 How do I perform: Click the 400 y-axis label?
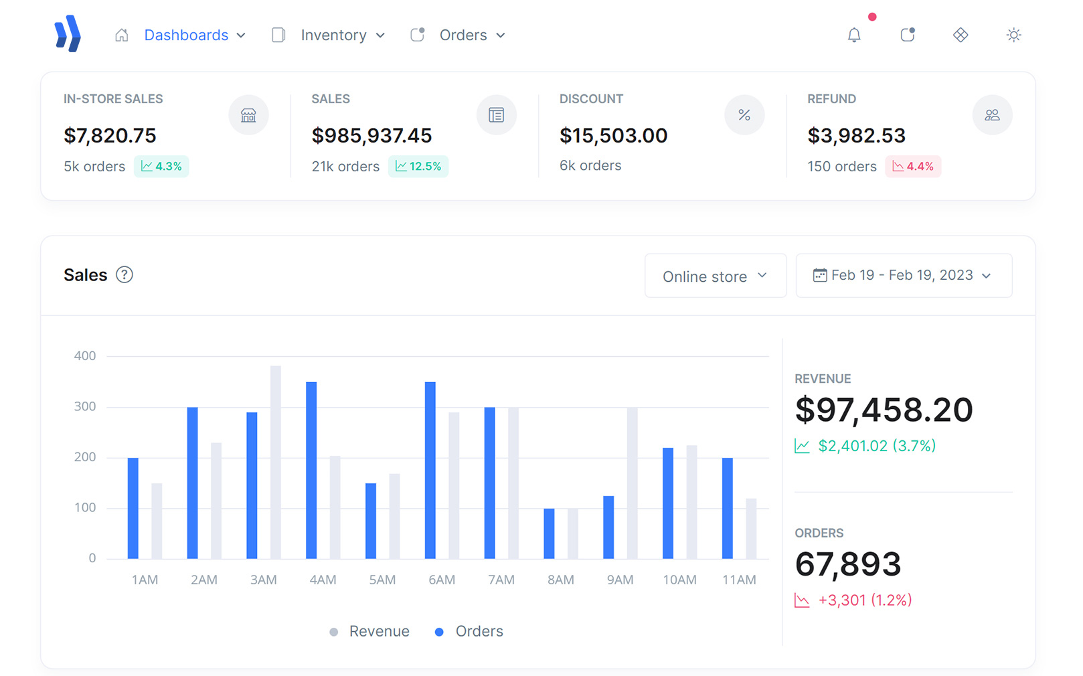point(85,356)
